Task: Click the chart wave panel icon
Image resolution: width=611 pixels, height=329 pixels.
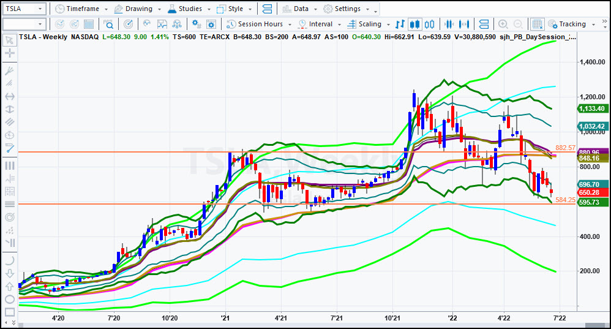Action: pos(162,24)
